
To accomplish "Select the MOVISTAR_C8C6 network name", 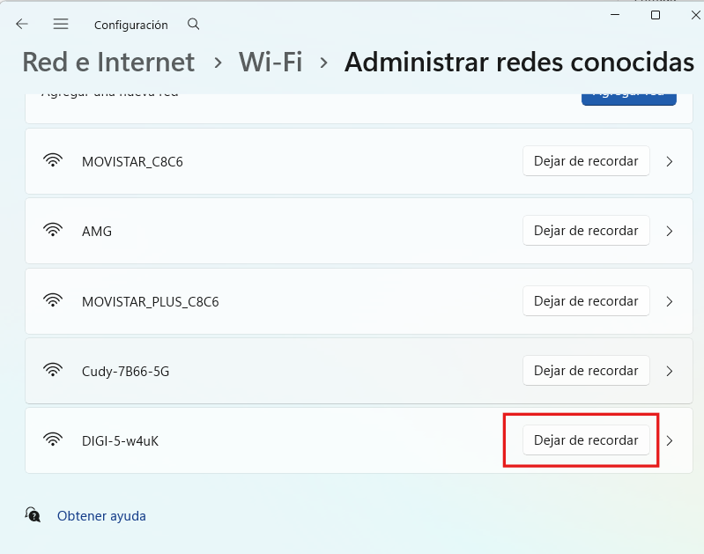I will click(132, 162).
